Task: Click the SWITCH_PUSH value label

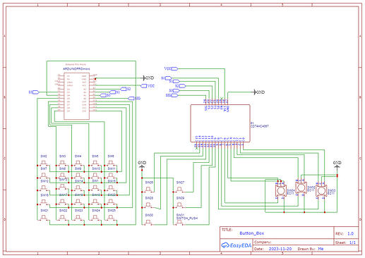Action: [x=187, y=219]
